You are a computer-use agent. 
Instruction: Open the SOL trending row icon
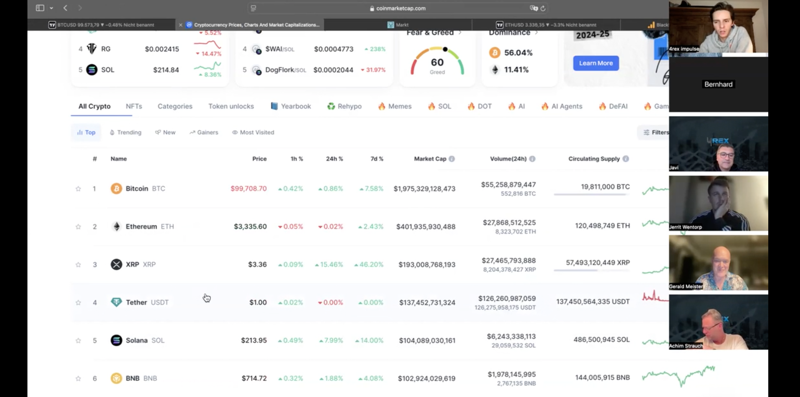coord(92,69)
